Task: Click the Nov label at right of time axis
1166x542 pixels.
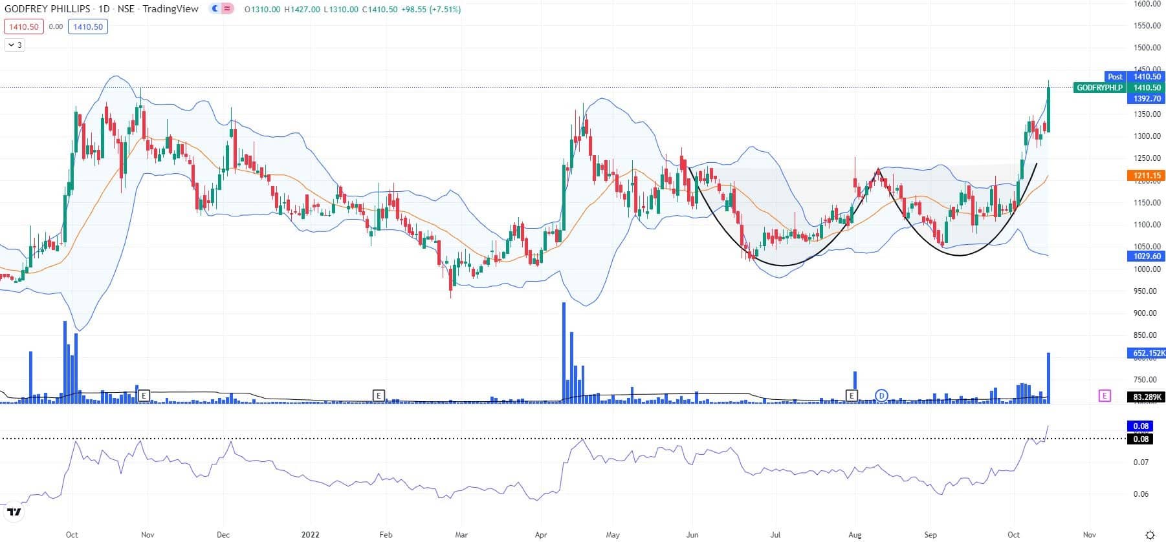Action: [1090, 534]
